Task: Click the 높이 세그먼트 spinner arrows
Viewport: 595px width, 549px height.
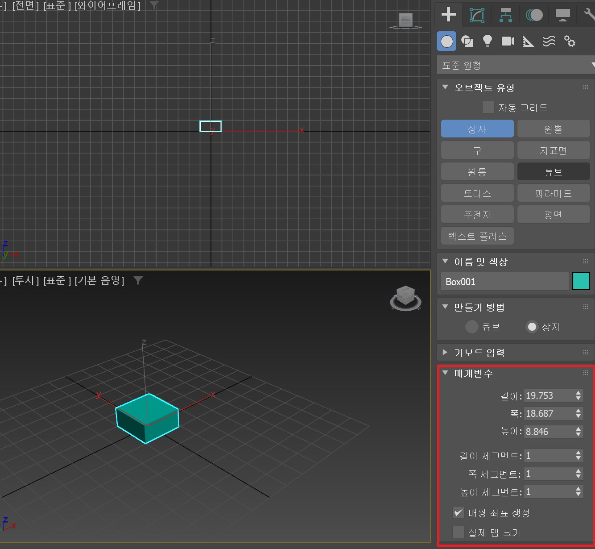Action: pyautogui.click(x=578, y=492)
